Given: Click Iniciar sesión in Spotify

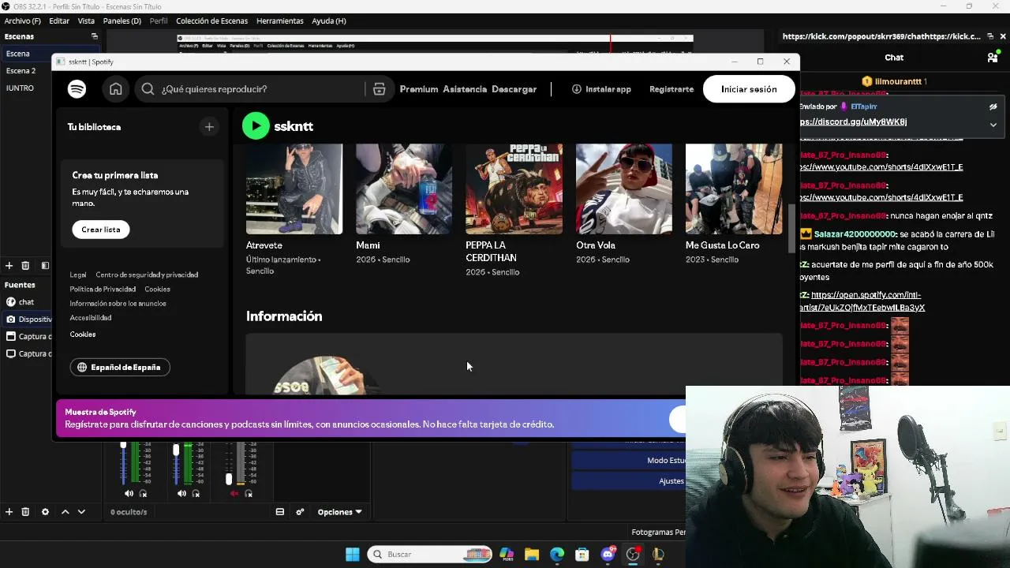Looking at the screenshot, I should (x=749, y=89).
